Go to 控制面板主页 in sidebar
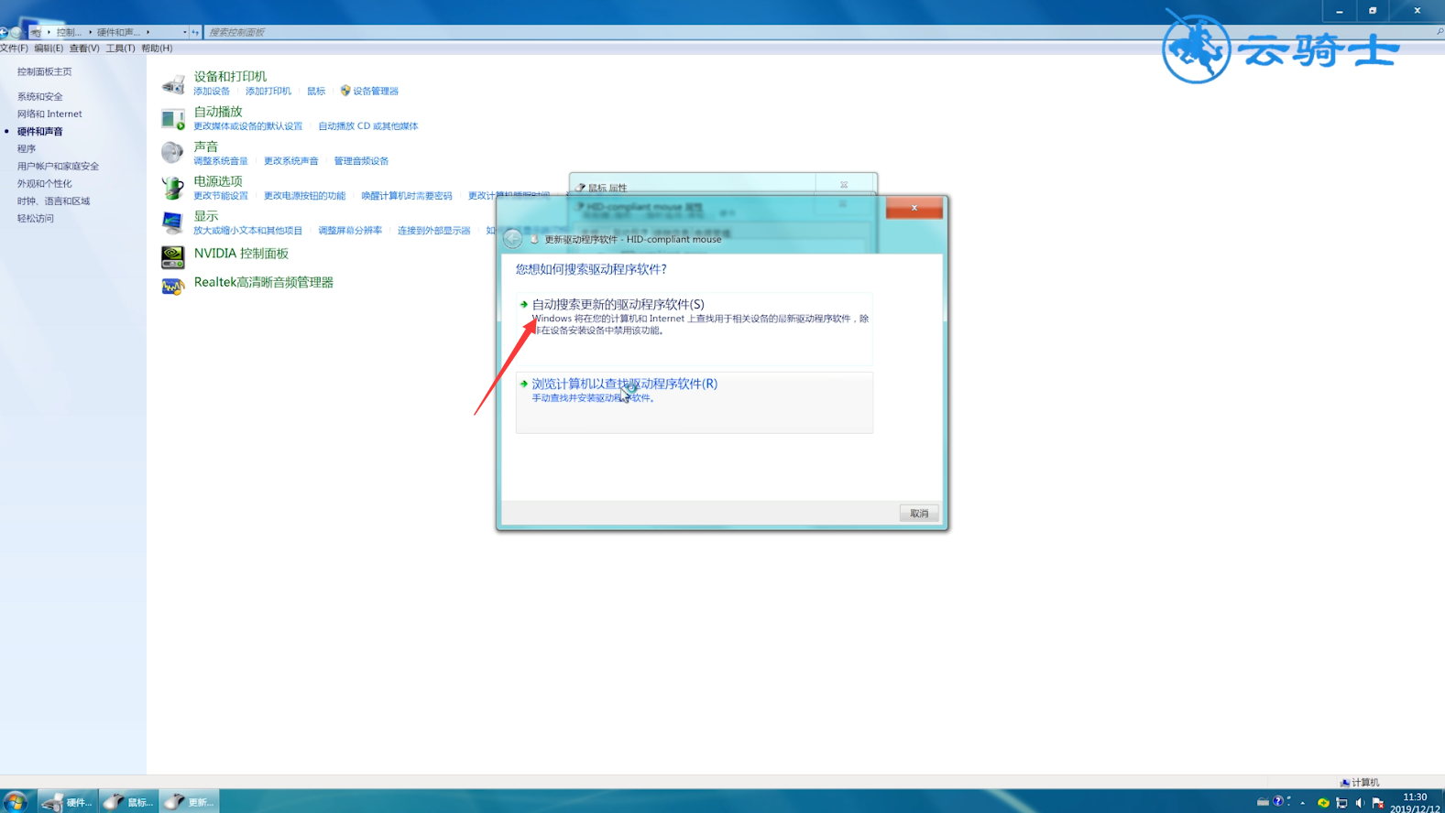 (x=44, y=71)
